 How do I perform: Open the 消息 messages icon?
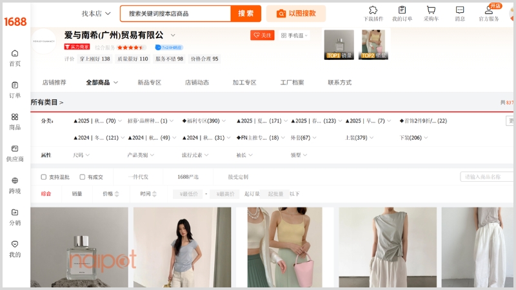click(x=460, y=10)
